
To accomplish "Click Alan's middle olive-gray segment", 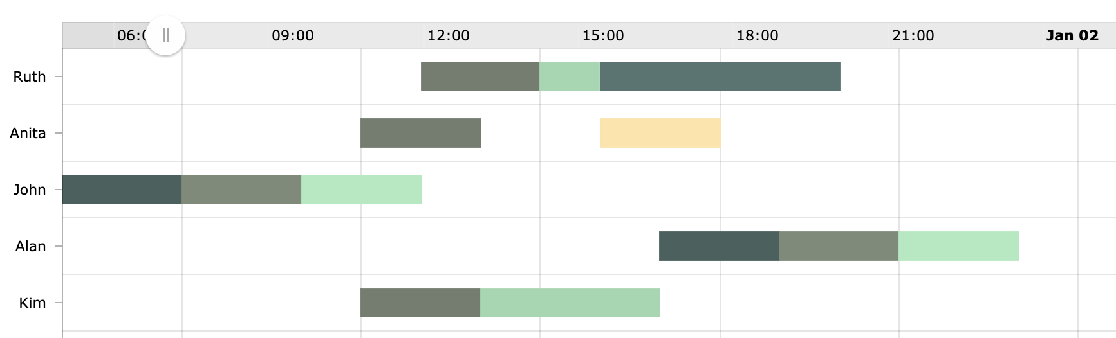I will tap(839, 246).
